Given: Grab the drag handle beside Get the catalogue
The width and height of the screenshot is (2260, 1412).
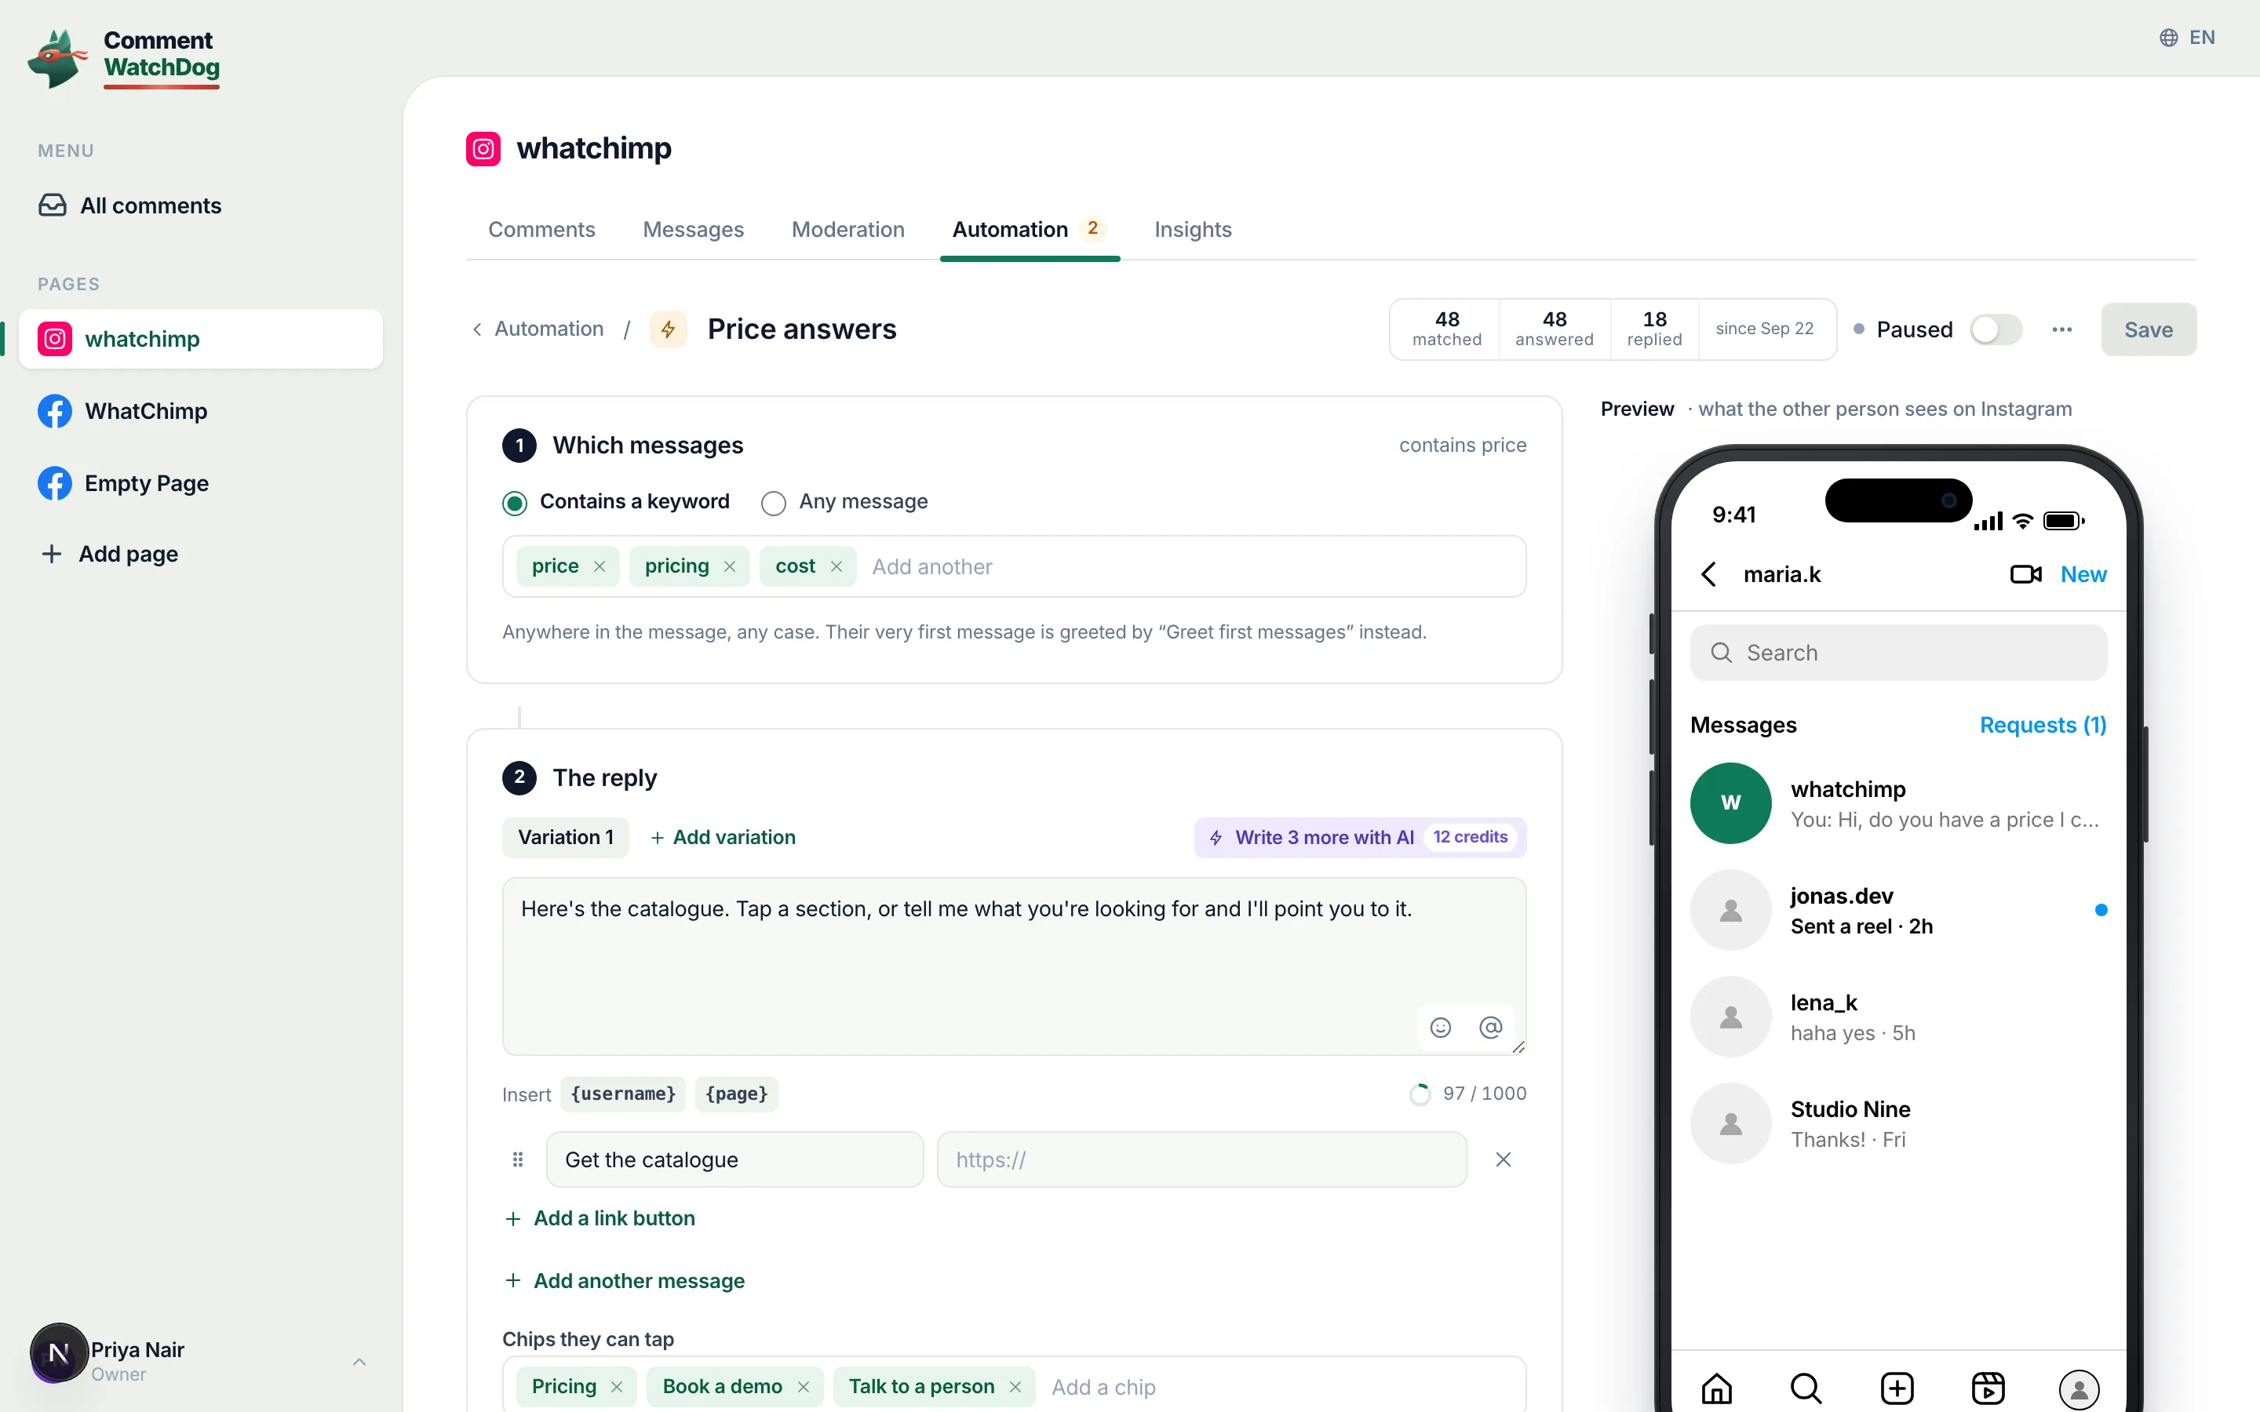Looking at the screenshot, I should point(517,1160).
